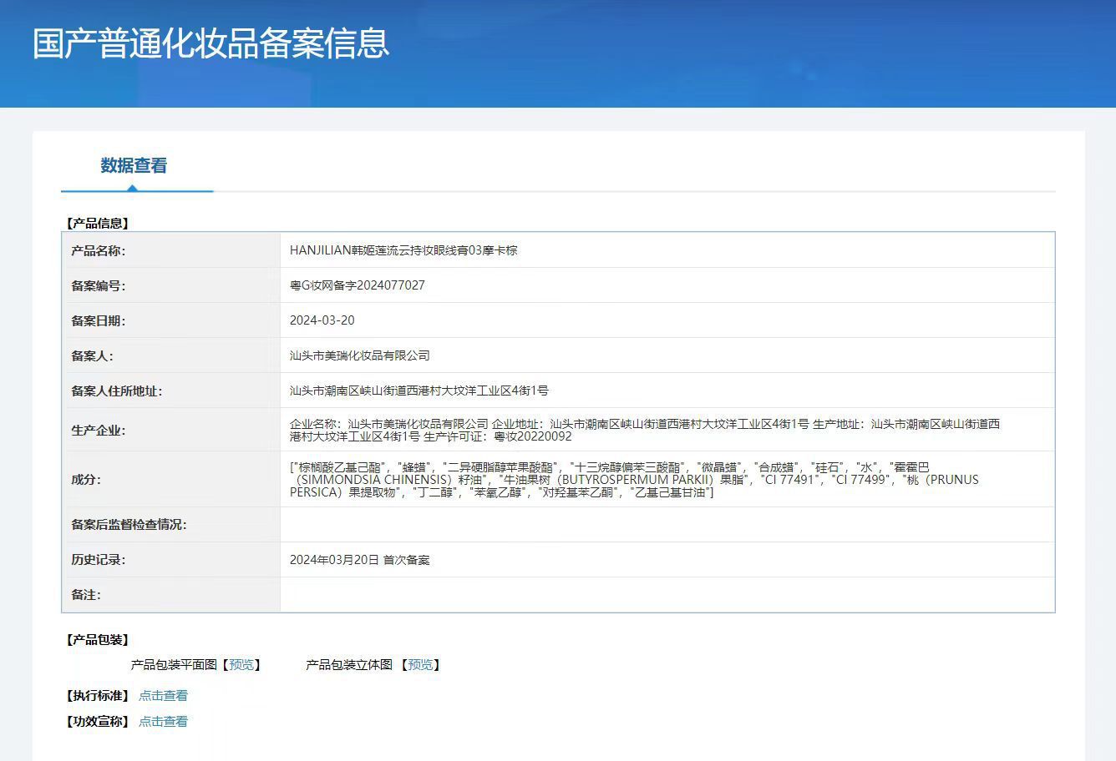
Task: Click the 备案编号 row label
Action: click(x=99, y=285)
